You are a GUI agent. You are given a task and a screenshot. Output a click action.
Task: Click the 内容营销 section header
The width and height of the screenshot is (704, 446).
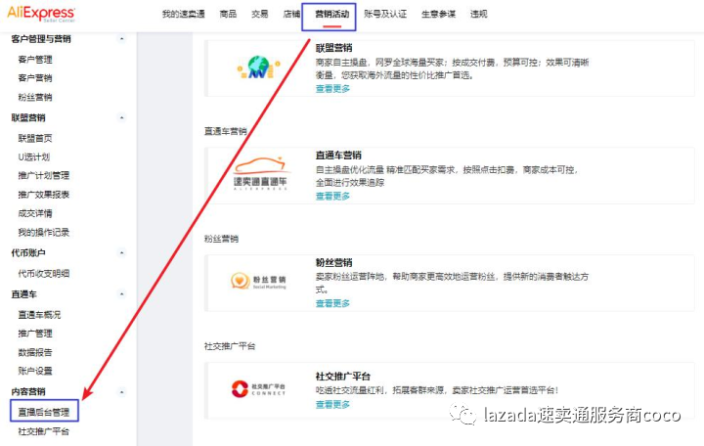pyautogui.click(x=28, y=391)
